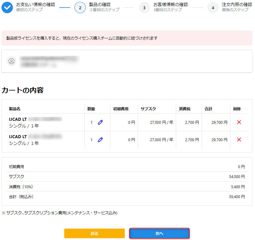Click the completed checkmark step icon
The image size is (255, 240).
(7, 7)
